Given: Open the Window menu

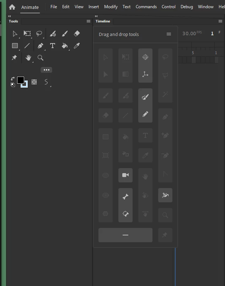Looking at the screenshot, I should 206,7.
